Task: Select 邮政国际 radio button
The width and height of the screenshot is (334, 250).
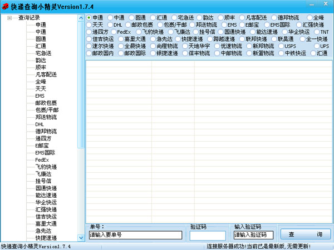Action: point(121,53)
